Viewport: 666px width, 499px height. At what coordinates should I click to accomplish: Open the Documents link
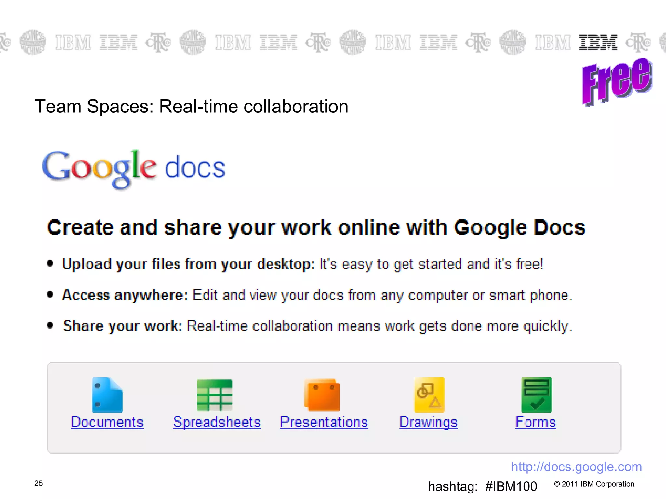tap(107, 422)
